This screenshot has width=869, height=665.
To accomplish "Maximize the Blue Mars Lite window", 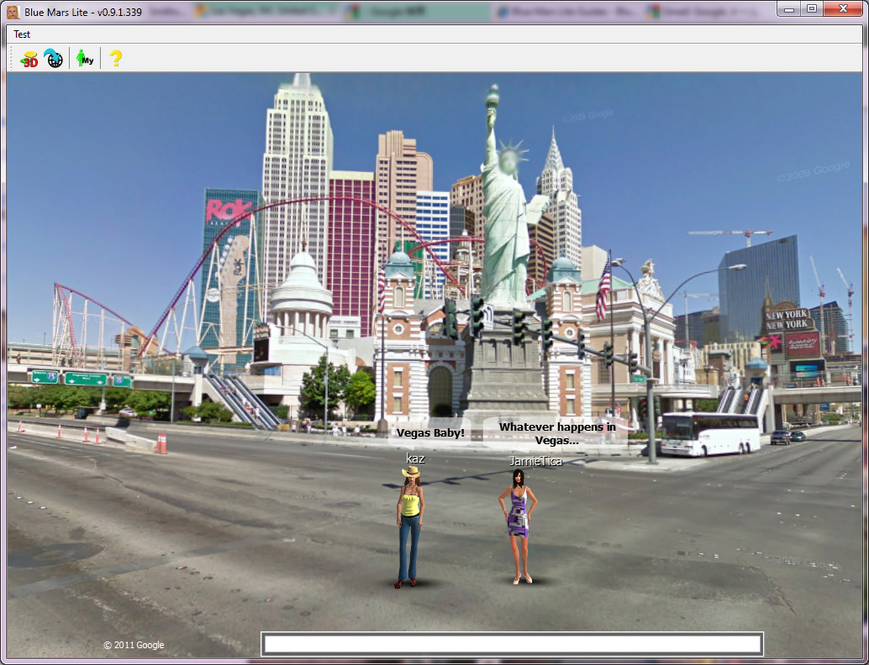I will [x=811, y=9].
